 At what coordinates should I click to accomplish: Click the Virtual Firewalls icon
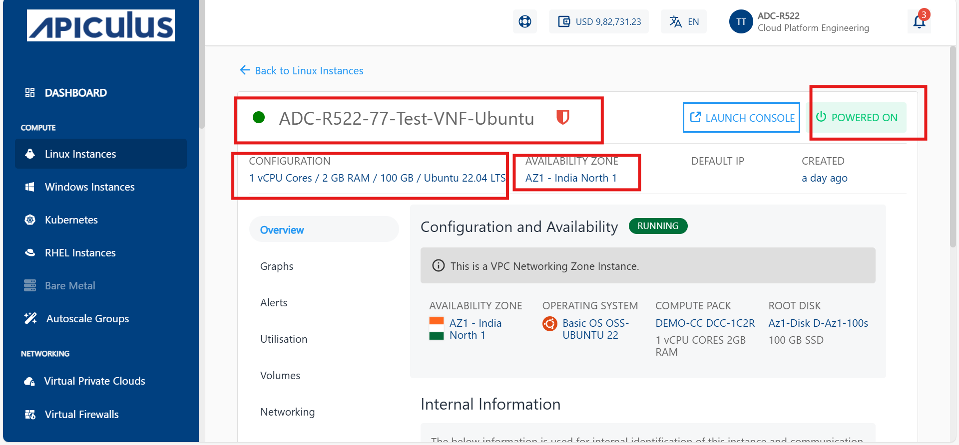[x=30, y=414]
